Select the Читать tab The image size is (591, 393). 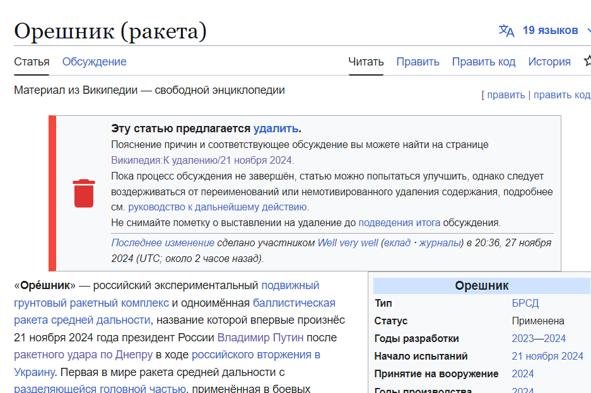point(366,62)
